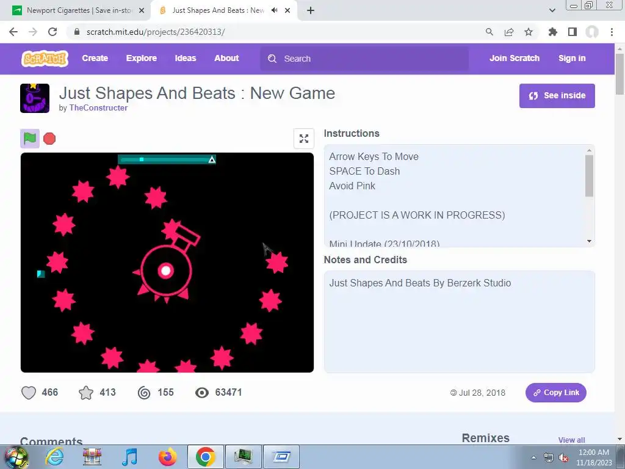Bookmark this page with the star icon
This screenshot has width=625, height=469.
coord(529,32)
